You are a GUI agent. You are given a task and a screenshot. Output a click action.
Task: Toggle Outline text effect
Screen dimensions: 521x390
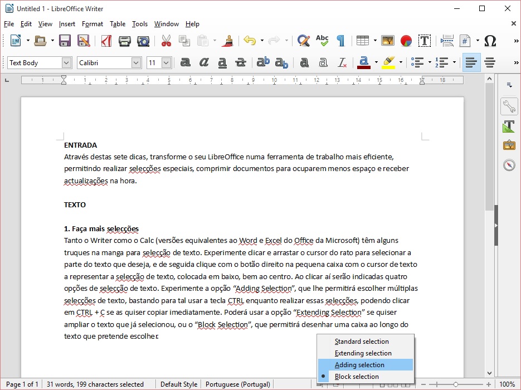[323, 62]
